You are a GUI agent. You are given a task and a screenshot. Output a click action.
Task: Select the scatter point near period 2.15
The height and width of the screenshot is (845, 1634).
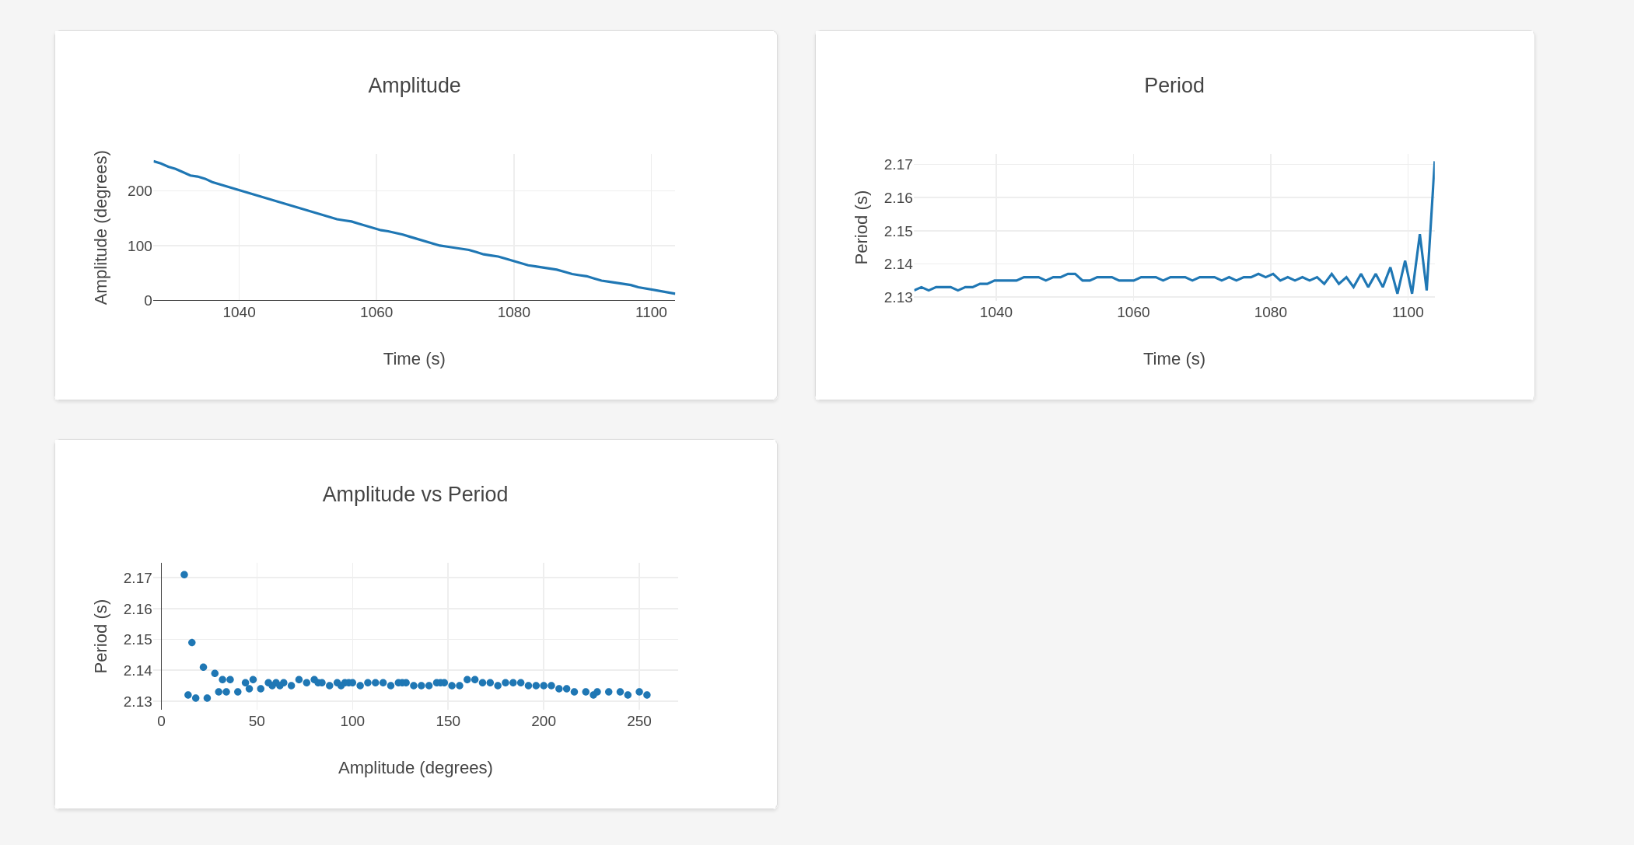click(192, 643)
